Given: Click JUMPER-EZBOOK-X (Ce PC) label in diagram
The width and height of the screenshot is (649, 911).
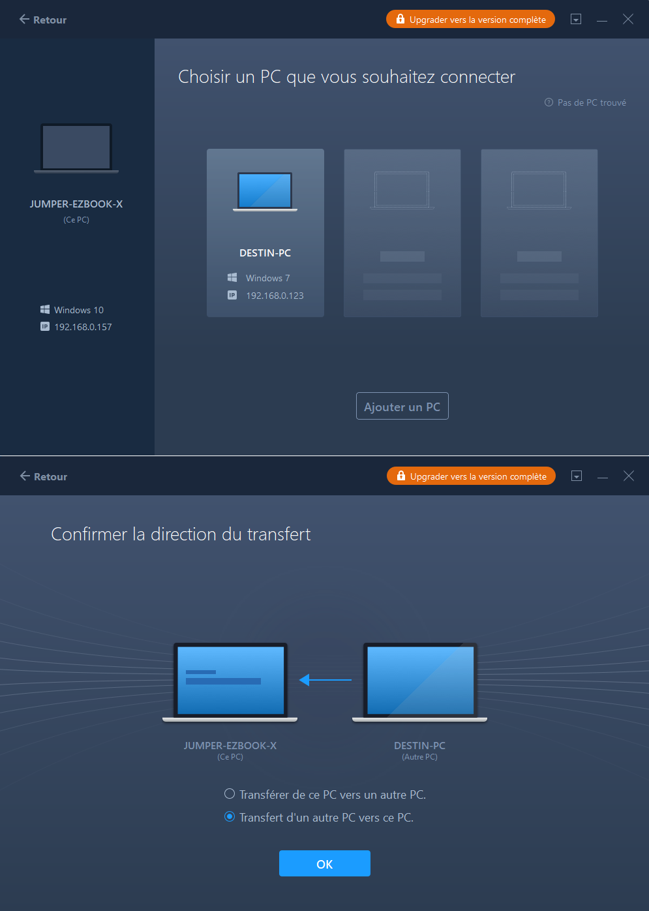Looking at the screenshot, I should click(230, 750).
